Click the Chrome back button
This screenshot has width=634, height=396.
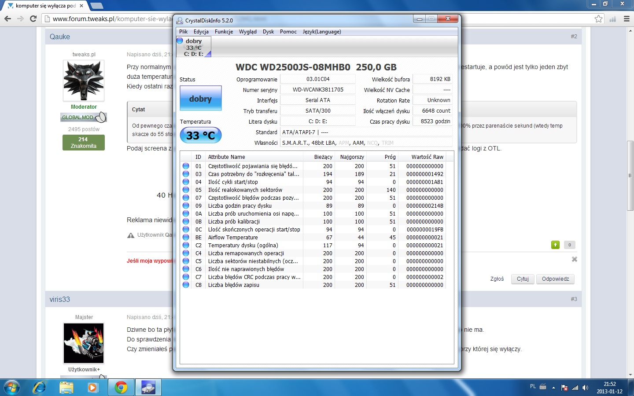click(x=7, y=18)
